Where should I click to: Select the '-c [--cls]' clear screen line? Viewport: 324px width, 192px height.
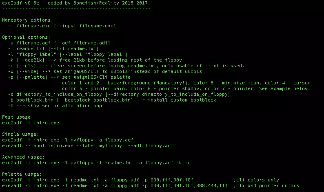[126, 66]
